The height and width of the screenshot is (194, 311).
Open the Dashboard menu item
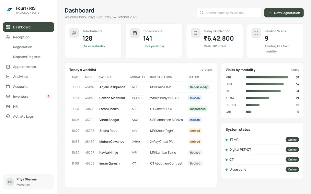pyautogui.click(x=29, y=27)
